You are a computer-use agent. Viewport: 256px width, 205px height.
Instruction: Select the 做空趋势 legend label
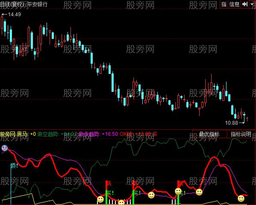47,134
